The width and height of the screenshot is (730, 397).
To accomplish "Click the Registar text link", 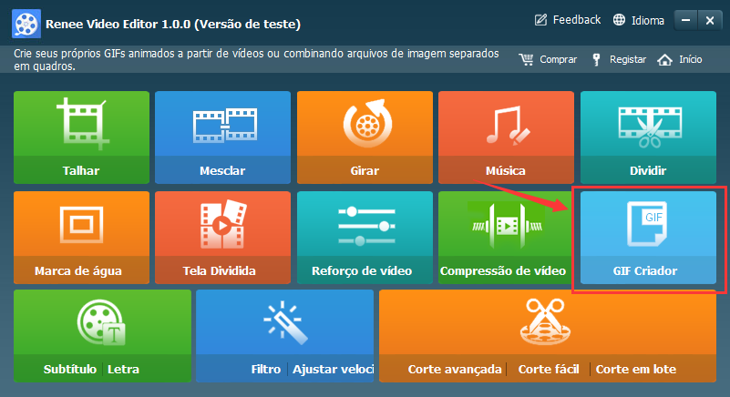I will coord(628,59).
